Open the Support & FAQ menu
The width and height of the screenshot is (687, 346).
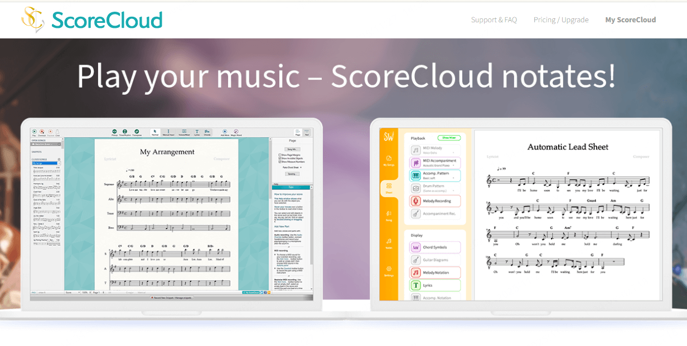[494, 20]
